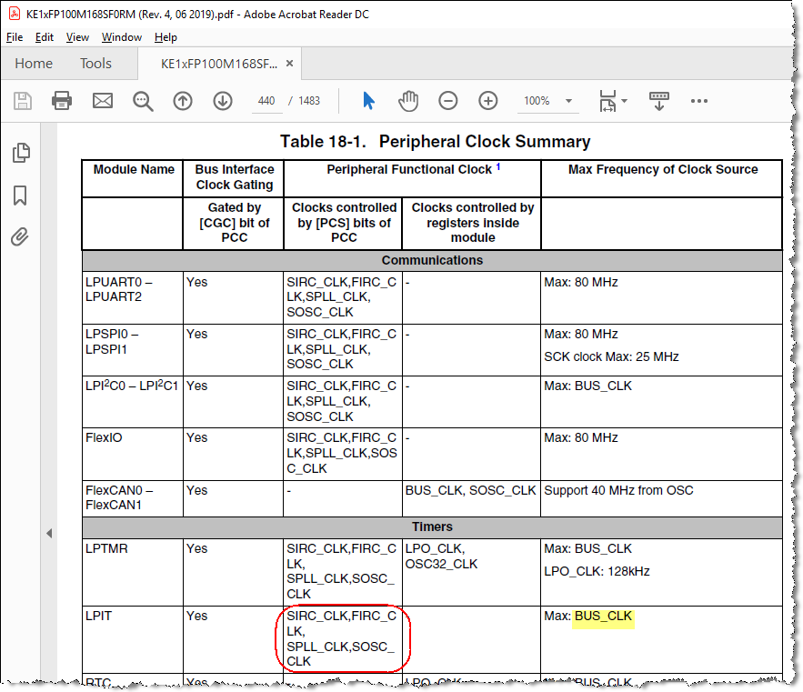
Task: Open zoom level 100% dropdown
Action: (x=568, y=101)
